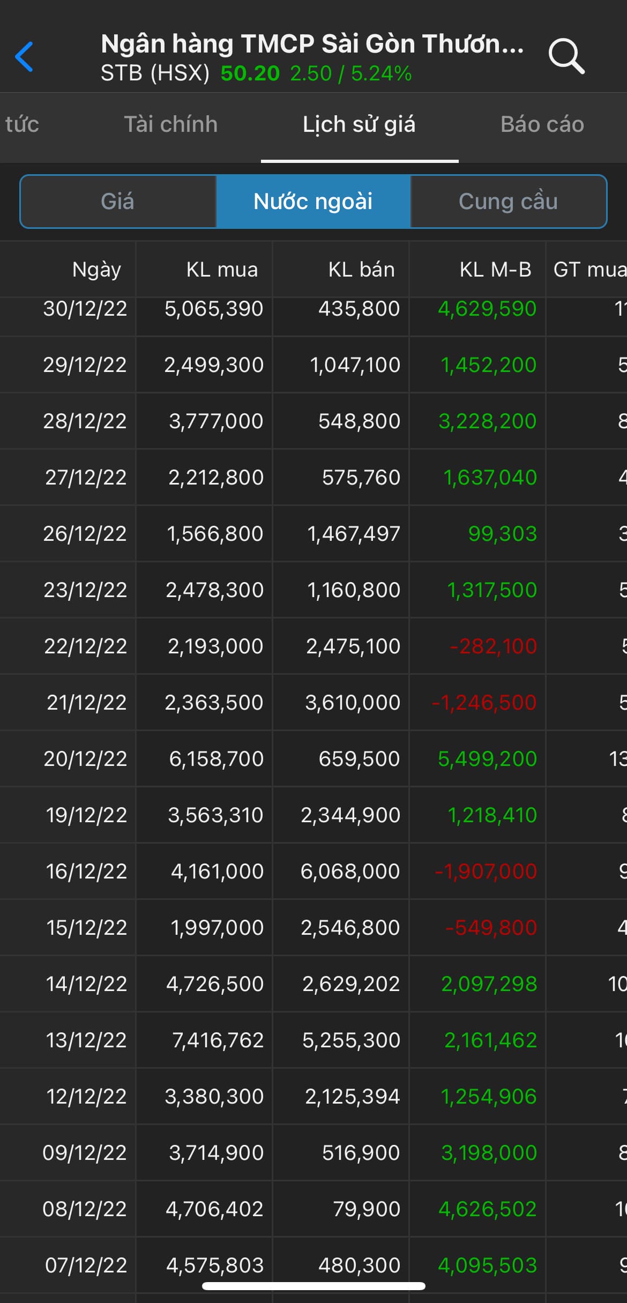Screen dimensions: 627x1303
Task: Tap the Ngày column header
Action: [x=96, y=270]
